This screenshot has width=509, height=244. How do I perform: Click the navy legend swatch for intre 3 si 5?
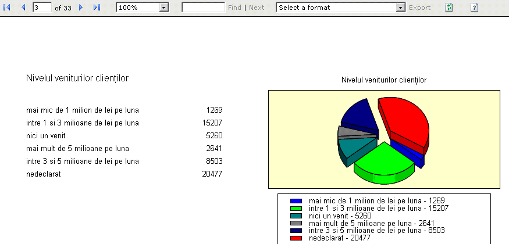click(296, 231)
